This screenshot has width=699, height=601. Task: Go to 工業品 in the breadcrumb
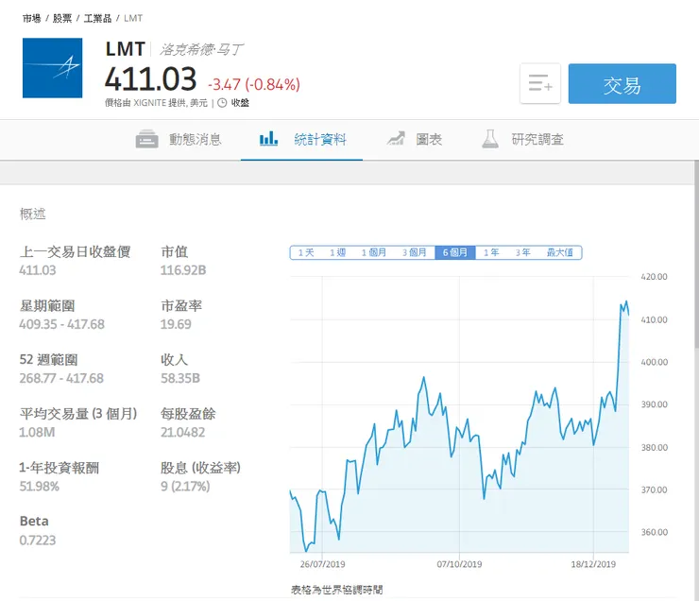(x=97, y=18)
